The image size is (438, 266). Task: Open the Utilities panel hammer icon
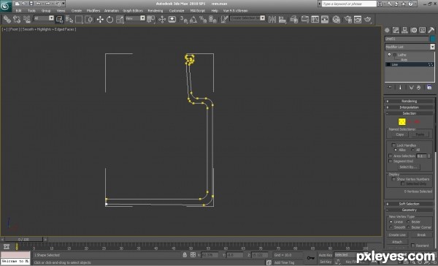(x=431, y=30)
